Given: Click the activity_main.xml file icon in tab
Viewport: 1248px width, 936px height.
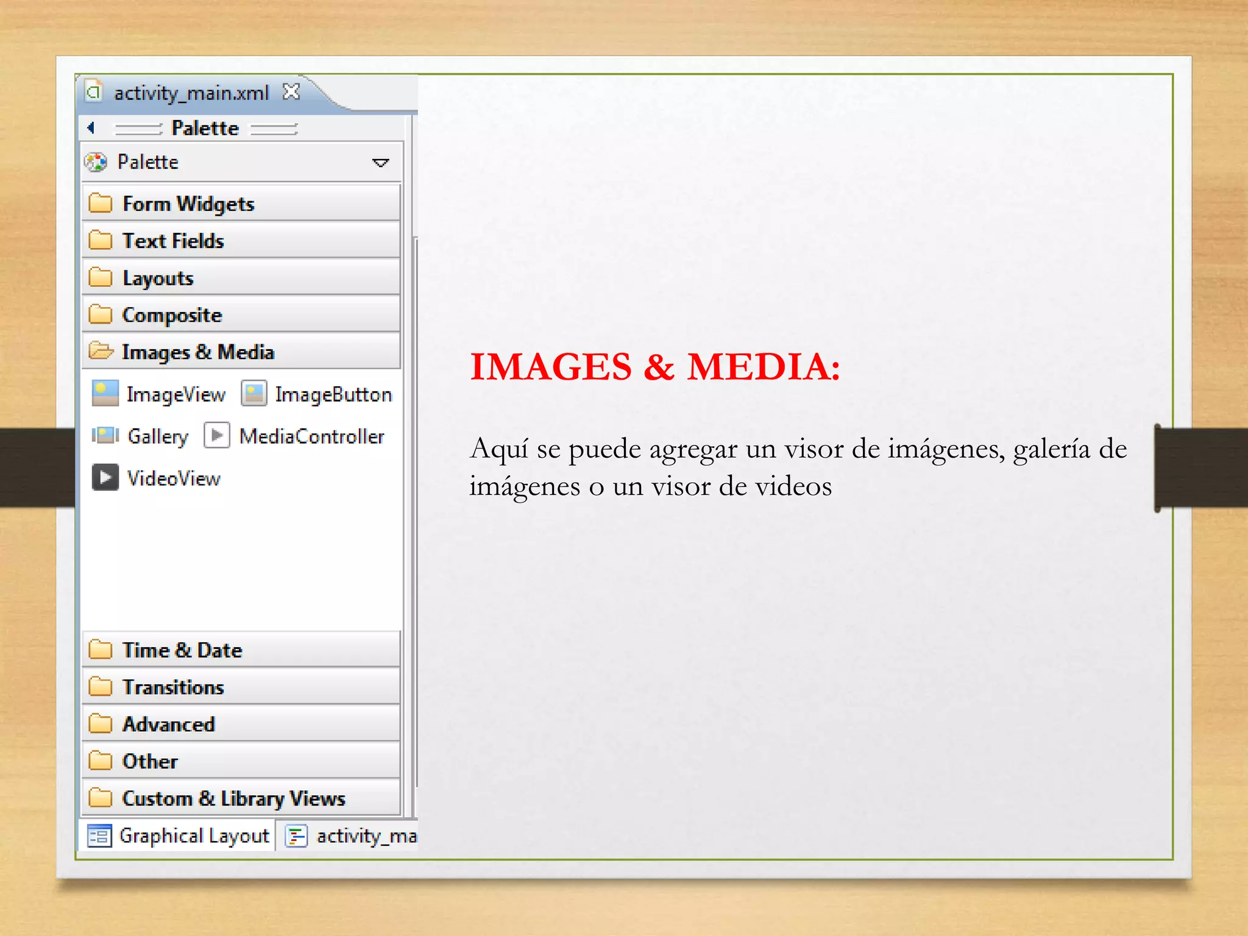Looking at the screenshot, I should click(x=94, y=91).
